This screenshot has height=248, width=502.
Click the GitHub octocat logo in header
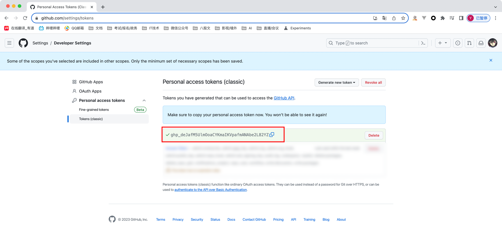click(x=23, y=43)
